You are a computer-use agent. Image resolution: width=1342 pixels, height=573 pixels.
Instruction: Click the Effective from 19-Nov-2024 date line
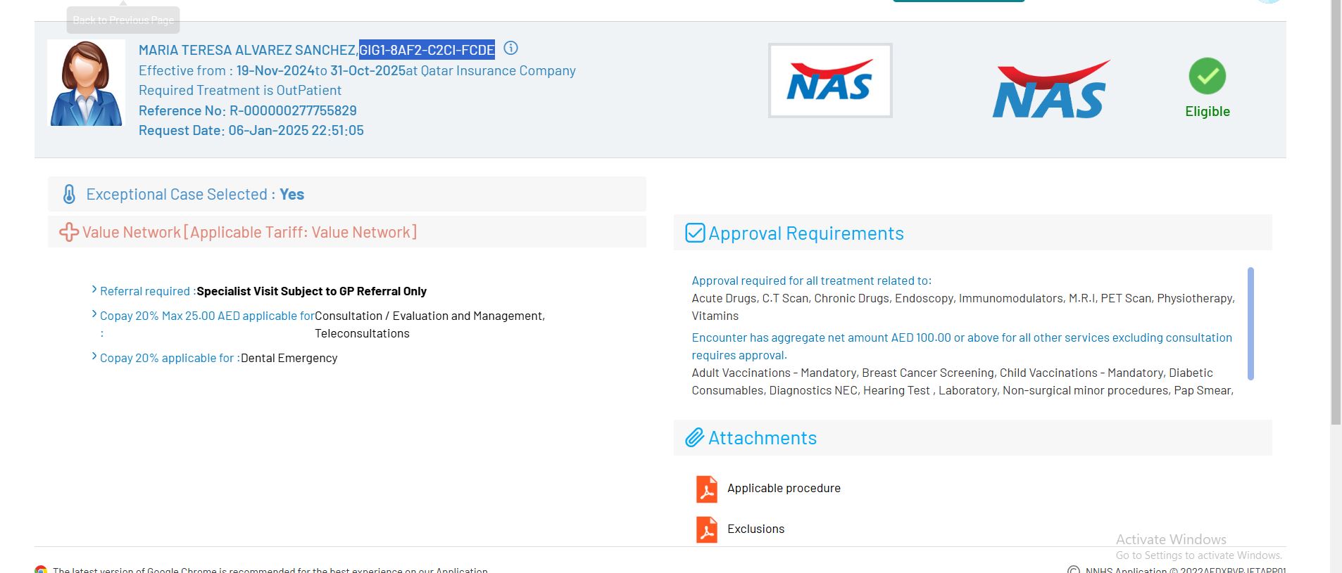[x=357, y=70]
